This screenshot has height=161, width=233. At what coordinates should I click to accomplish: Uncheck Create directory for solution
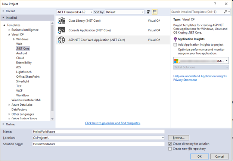tap(170, 144)
